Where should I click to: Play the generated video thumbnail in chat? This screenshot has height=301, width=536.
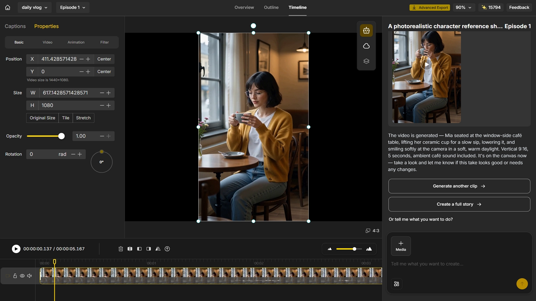[426, 65]
